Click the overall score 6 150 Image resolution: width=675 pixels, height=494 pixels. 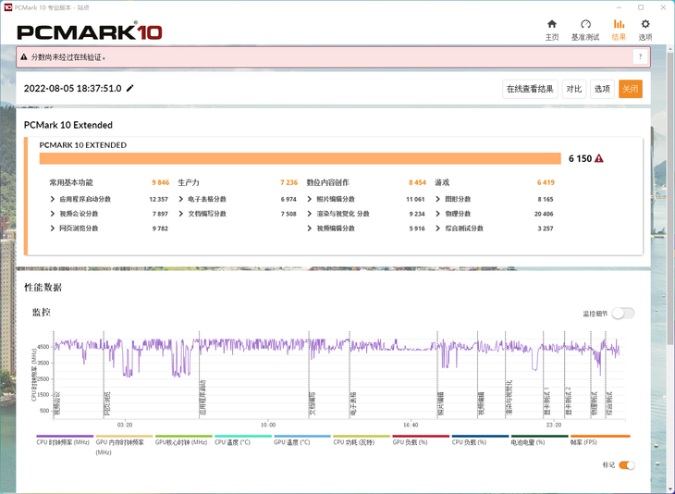(580, 158)
